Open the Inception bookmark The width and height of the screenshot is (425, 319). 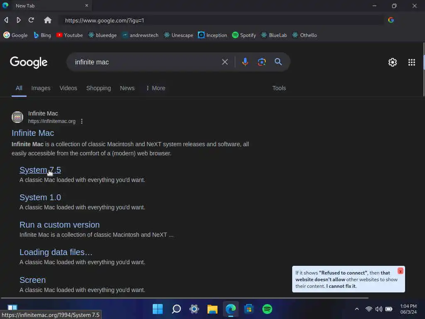click(x=212, y=35)
